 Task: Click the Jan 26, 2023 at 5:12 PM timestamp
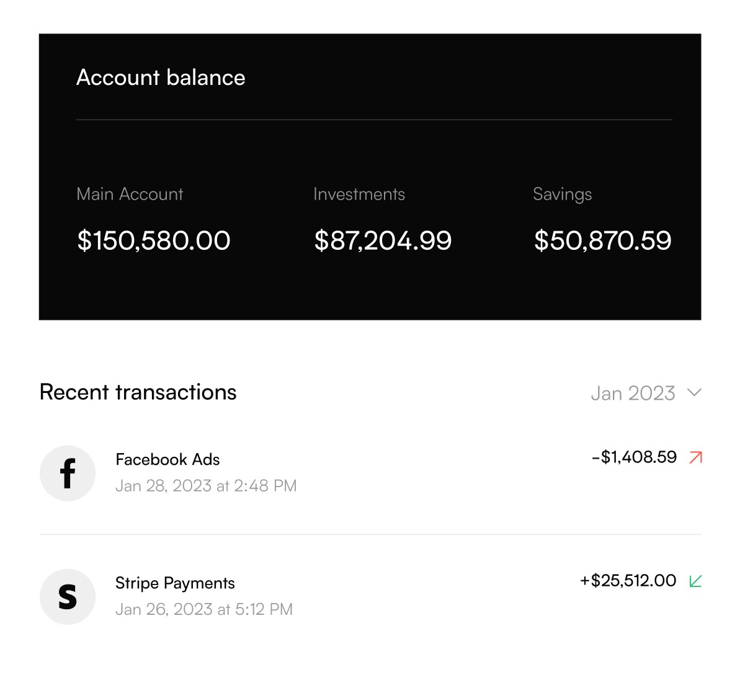[x=204, y=609]
